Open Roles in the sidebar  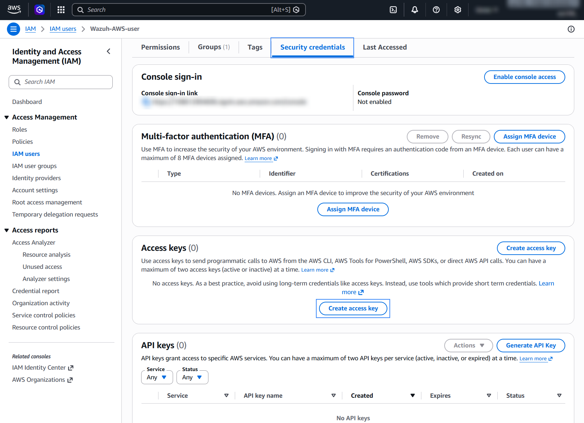point(19,130)
